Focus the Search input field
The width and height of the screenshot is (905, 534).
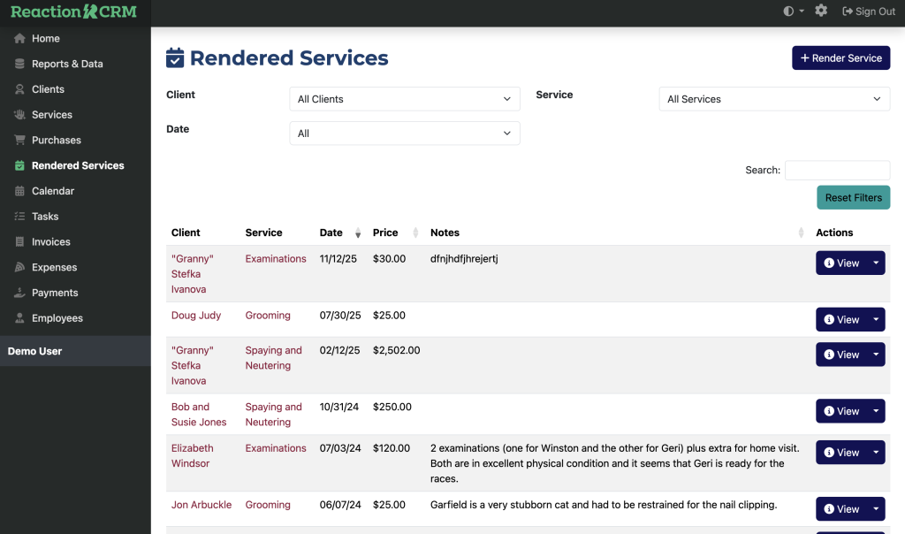point(837,171)
